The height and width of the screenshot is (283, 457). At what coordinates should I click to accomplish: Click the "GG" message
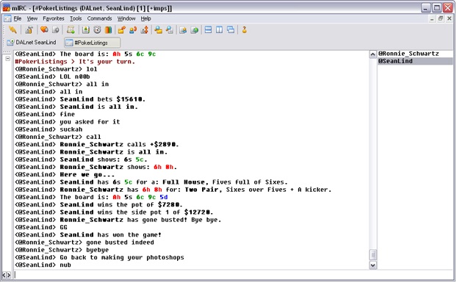(63, 227)
